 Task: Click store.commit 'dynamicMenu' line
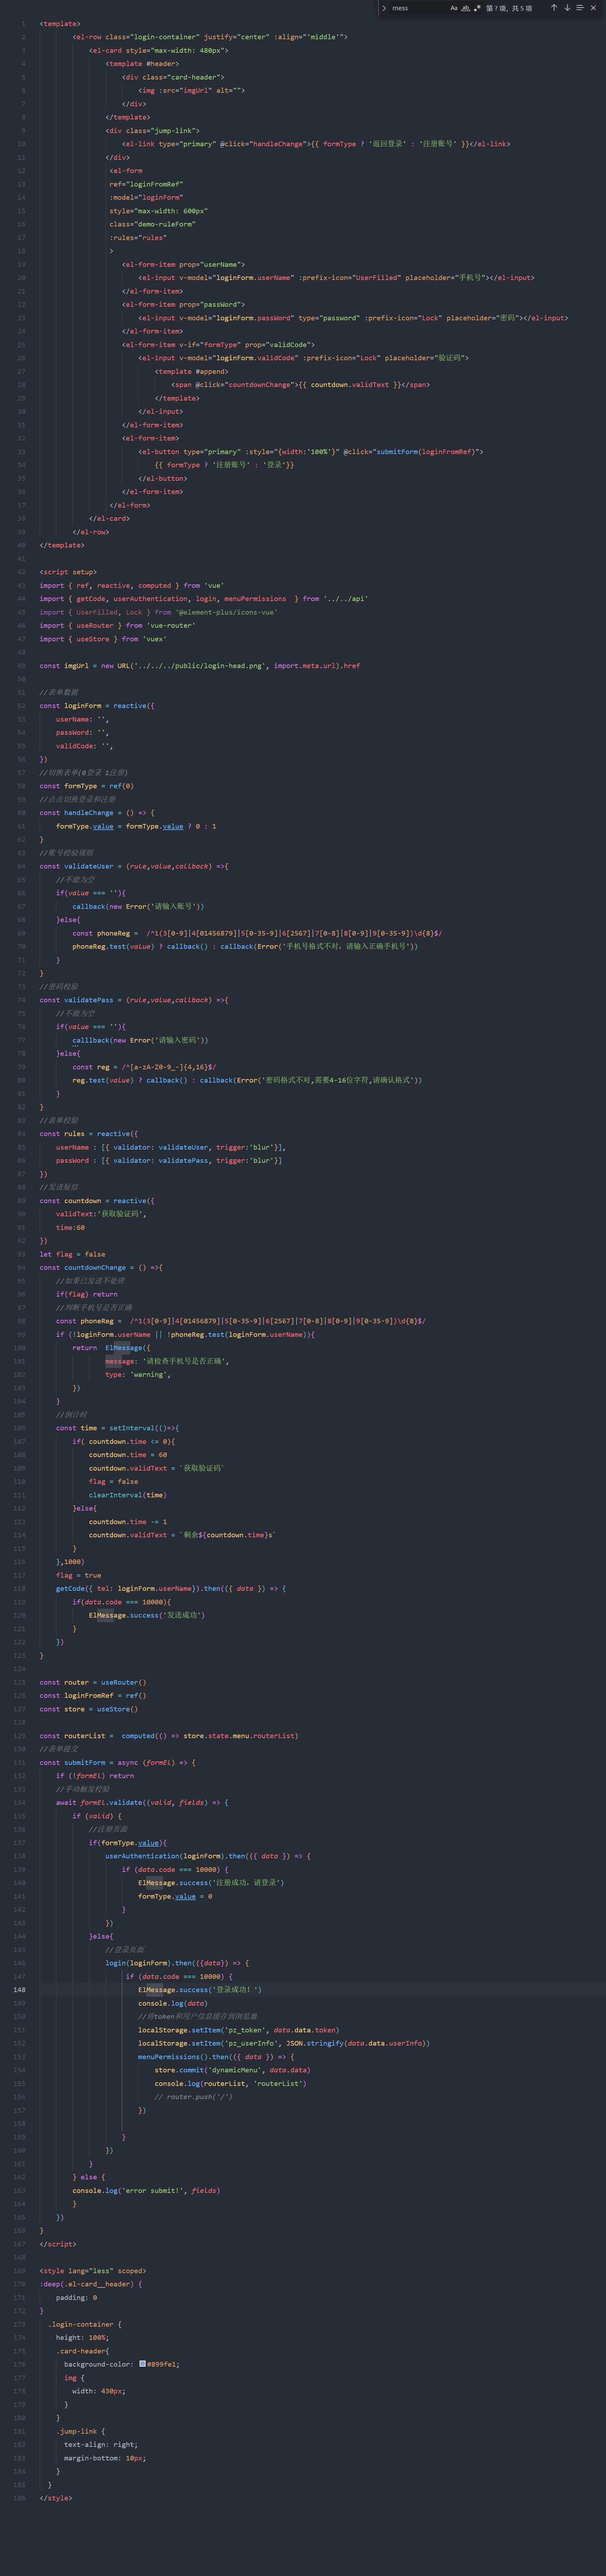(x=232, y=2070)
